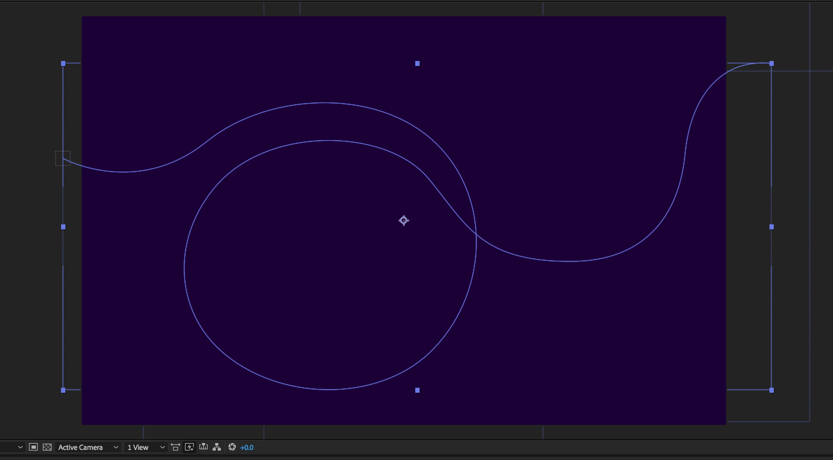Toggle Pixel Aspect Ratio Correction icon

[x=175, y=447]
